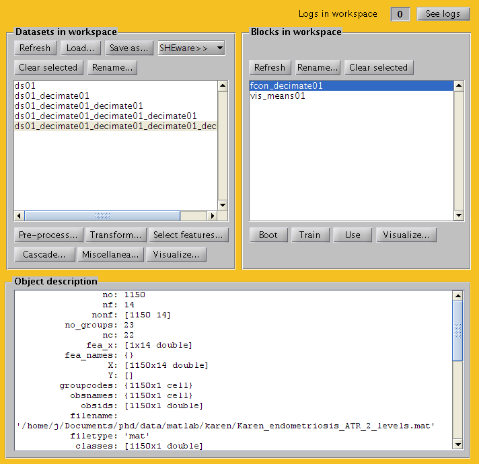
Task: Open the Pre-process... menu
Action: coord(48,235)
